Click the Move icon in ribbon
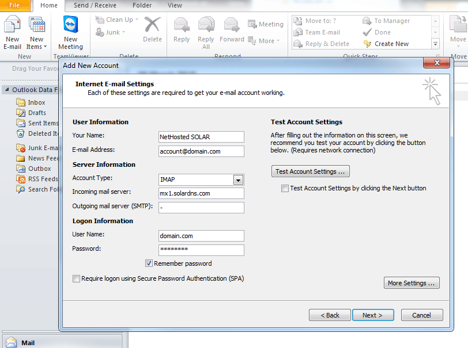The height and width of the screenshot is (348, 468). (x=458, y=24)
